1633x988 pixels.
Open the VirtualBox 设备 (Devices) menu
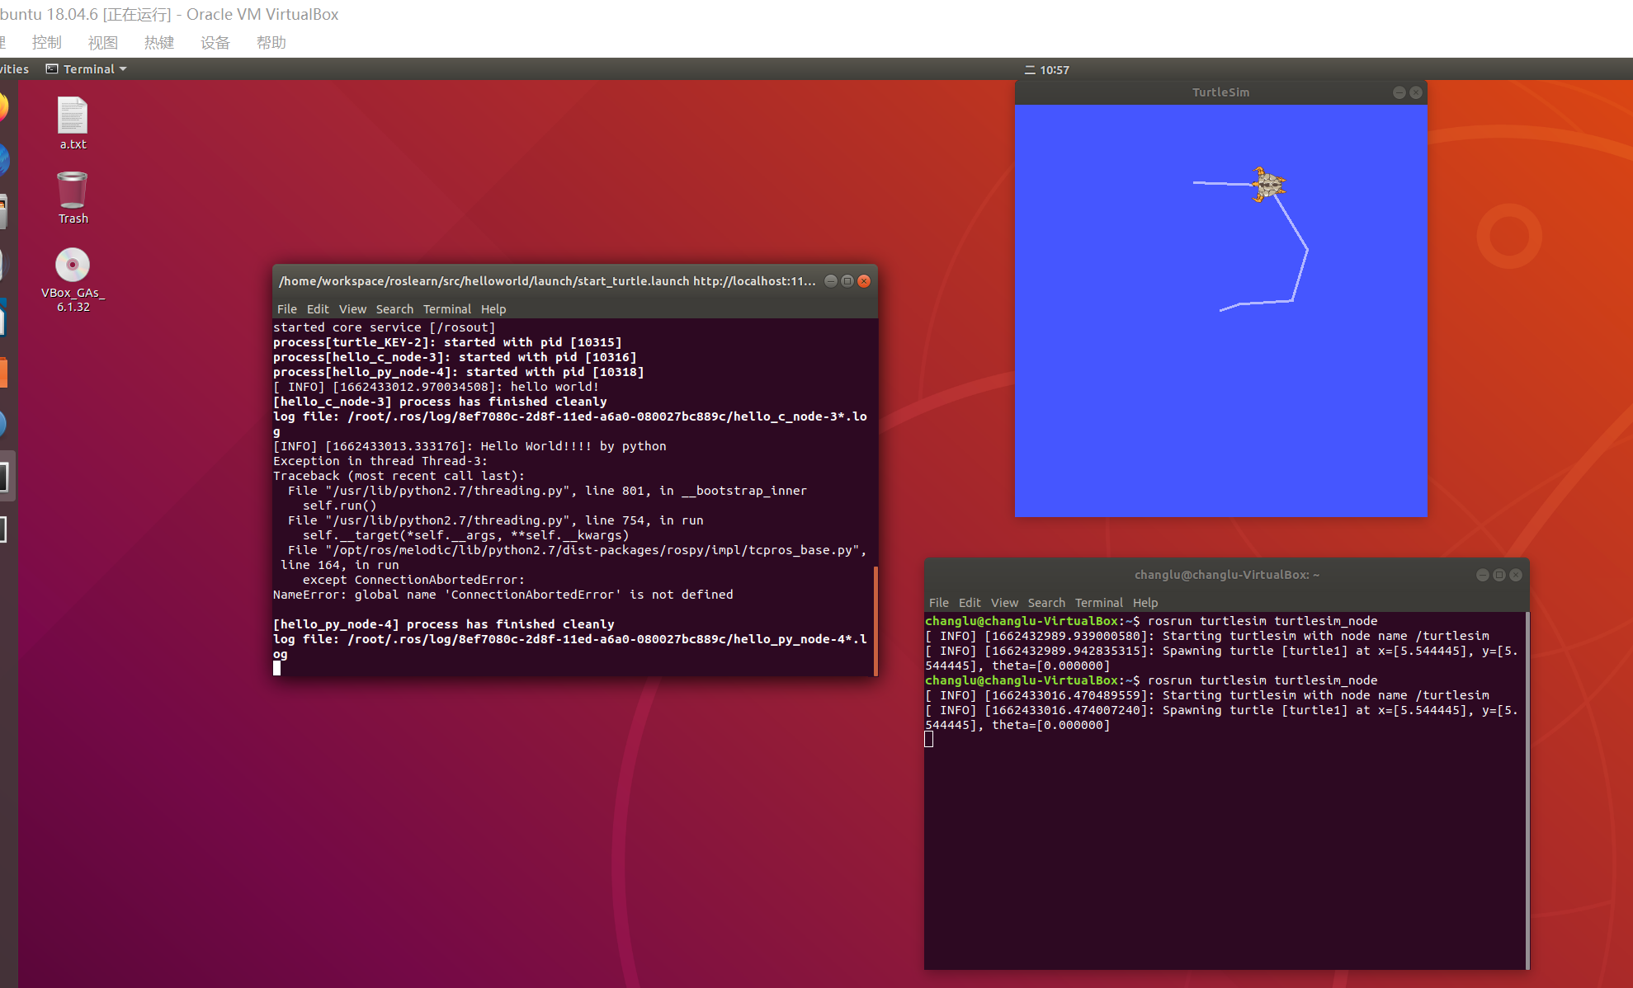click(215, 42)
